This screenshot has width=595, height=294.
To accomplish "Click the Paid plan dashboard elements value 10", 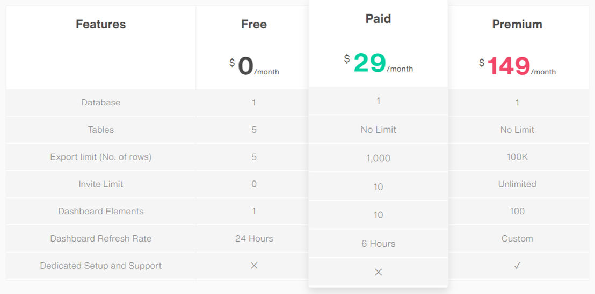I will pyautogui.click(x=379, y=215).
